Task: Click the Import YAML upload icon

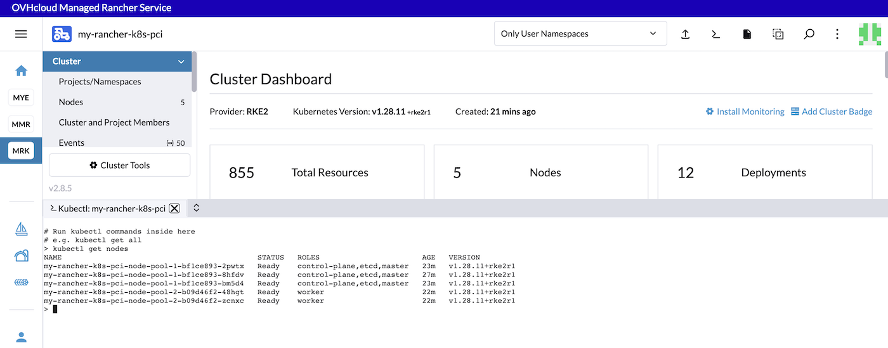Action: click(x=685, y=34)
